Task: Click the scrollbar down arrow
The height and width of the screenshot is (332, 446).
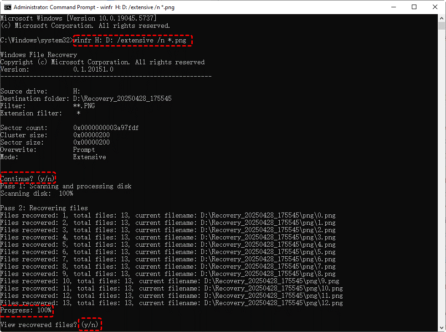Action: (x=442, y=328)
